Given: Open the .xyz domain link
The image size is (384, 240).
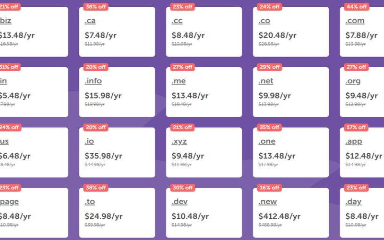Looking at the screenshot, I should 179,142.
